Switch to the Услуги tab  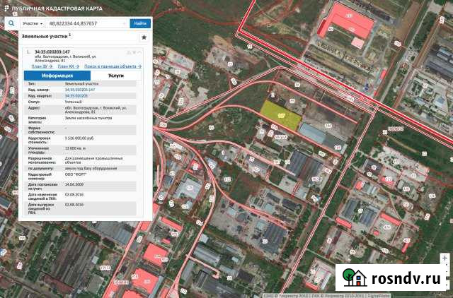click(x=116, y=76)
